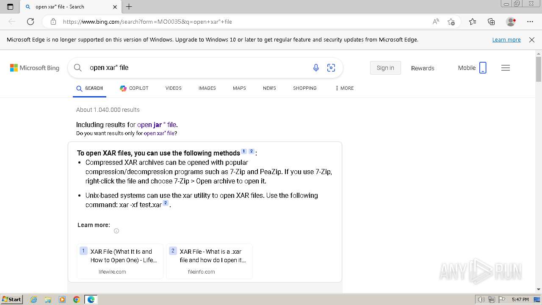542x305 pixels.
Task: Click the network tray icon
Action: [x=492, y=299]
